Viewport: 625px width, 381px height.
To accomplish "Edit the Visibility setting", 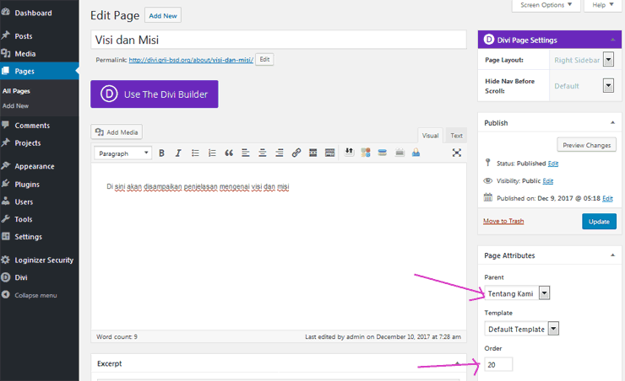I will [547, 181].
